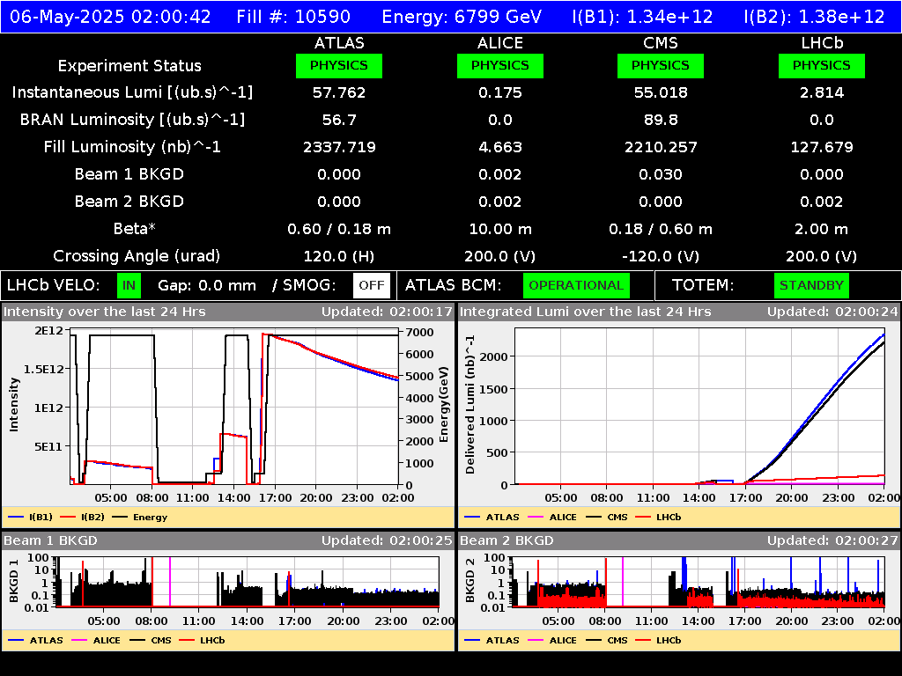The height and width of the screenshot is (676, 902).
Task: Click the LHCb column header
Action: tap(822, 43)
